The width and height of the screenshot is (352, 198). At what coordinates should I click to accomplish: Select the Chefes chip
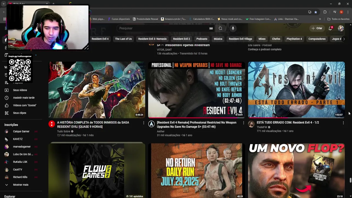point(276,39)
